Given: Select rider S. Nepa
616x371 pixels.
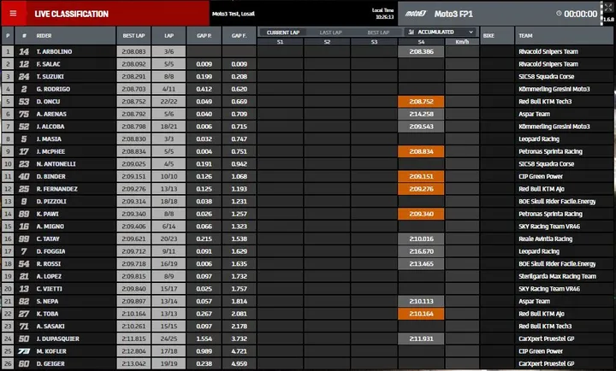Looking at the screenshot, I should pyautogui.click(x=47, y=302).
